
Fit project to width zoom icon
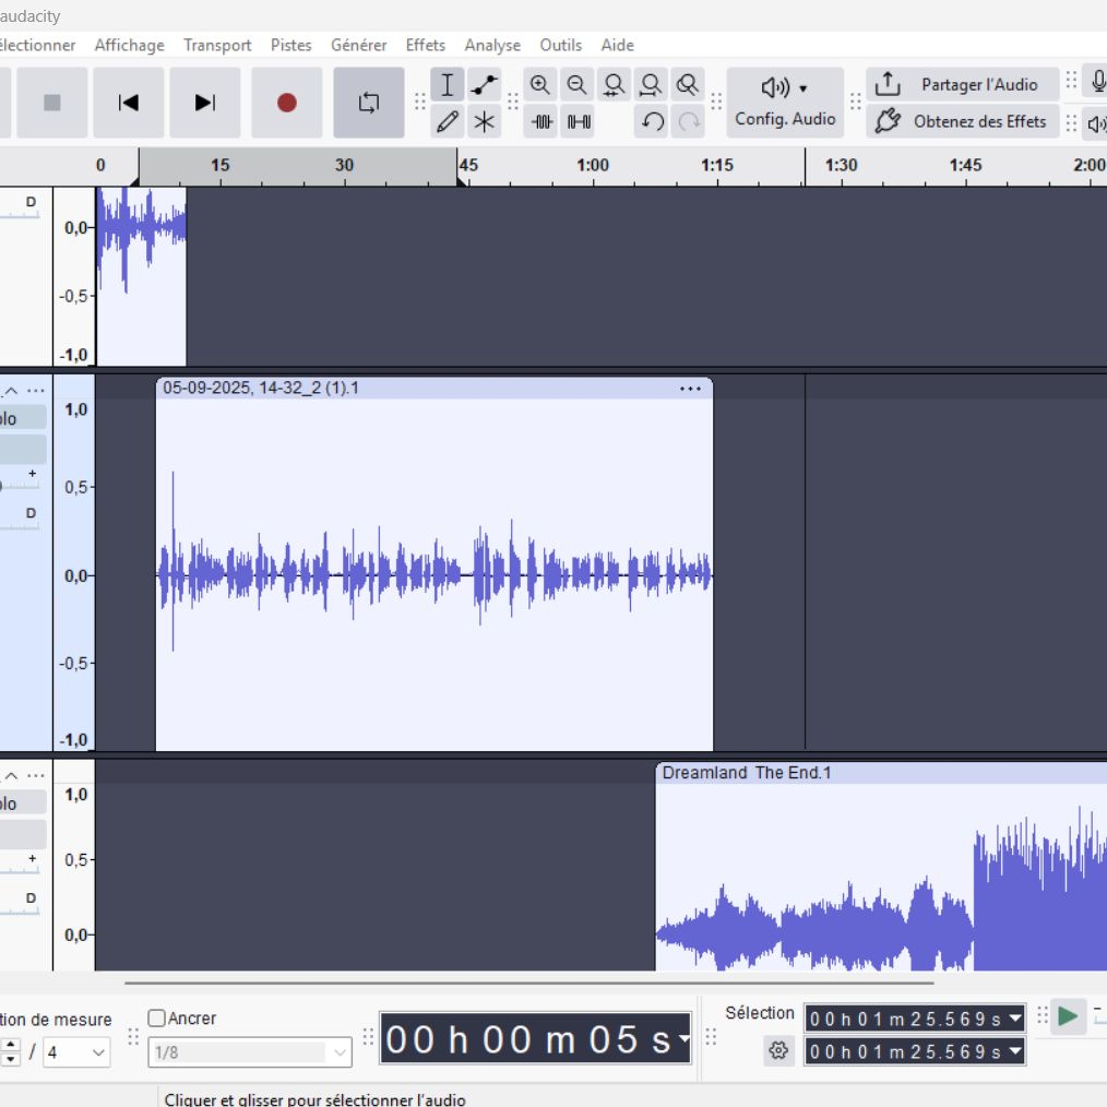pyautogui.click(x=650, y=85)
